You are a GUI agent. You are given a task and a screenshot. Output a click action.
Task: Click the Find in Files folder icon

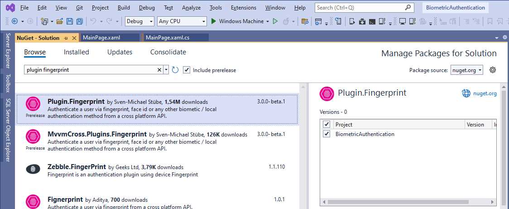(x=304, y=21)
